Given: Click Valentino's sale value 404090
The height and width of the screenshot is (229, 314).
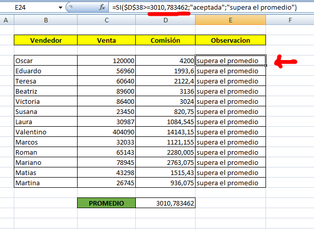Looking at the screenshot, I should (x=106, y=132).
